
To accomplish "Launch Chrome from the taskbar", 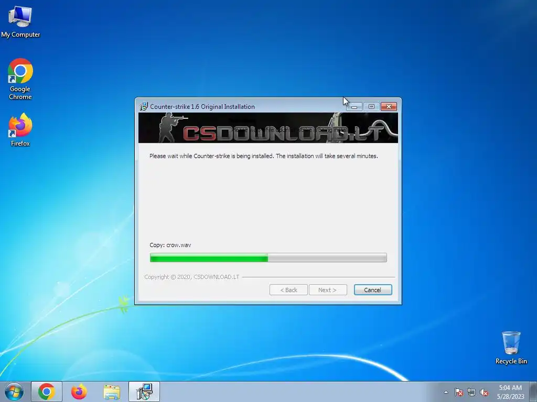I will coord(47,392).
